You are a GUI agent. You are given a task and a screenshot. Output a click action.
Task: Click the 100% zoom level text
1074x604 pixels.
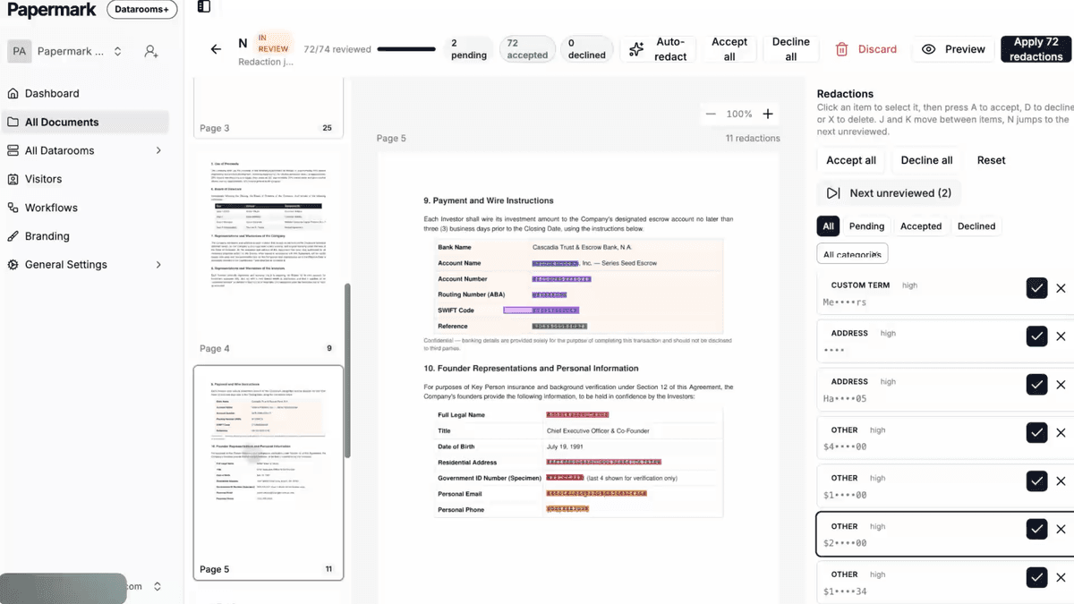click(739, 114)
